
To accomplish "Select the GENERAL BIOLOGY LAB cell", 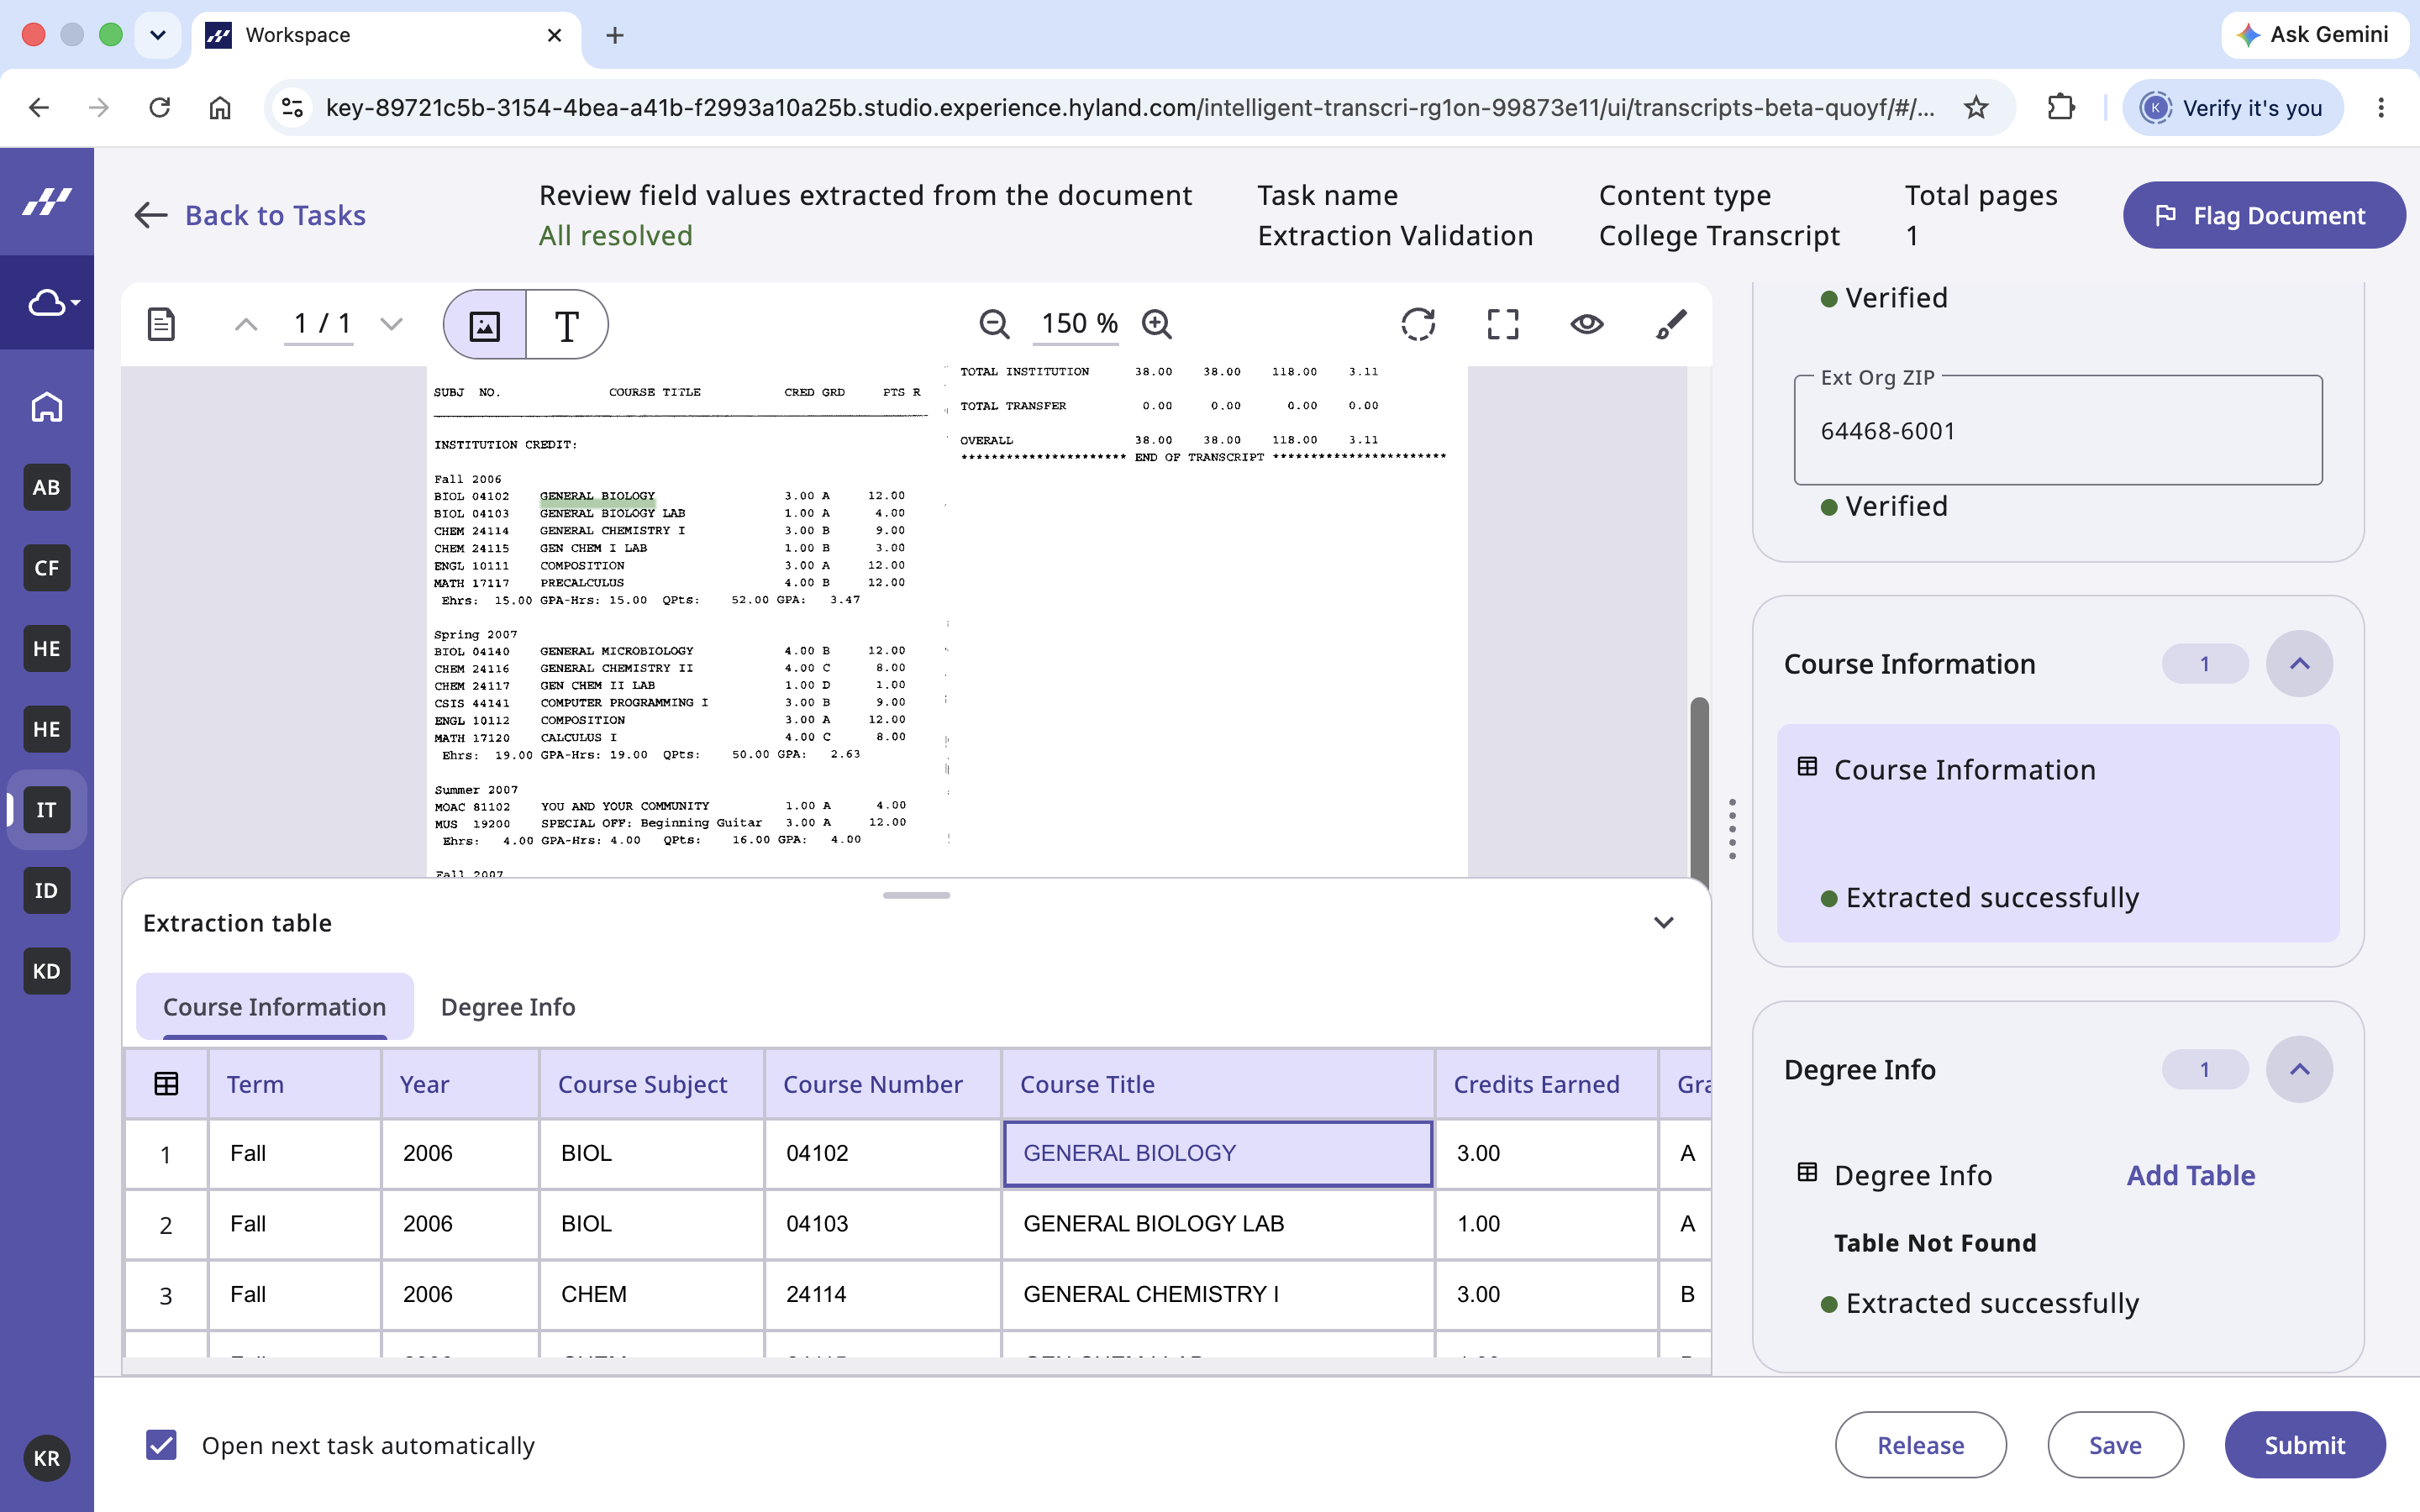I will click(1217, 1224).
